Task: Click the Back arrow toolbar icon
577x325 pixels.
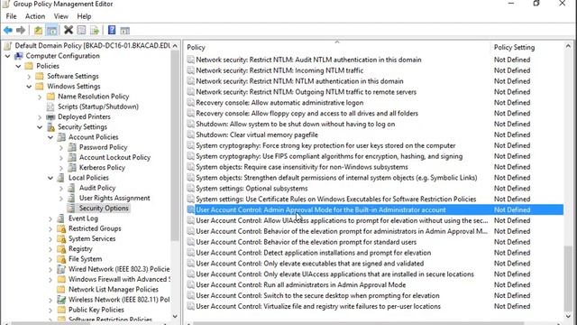Action: 8,30
